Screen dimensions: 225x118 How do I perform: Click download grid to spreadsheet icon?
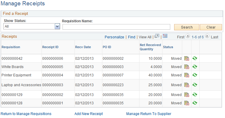(x=165, y=36)
